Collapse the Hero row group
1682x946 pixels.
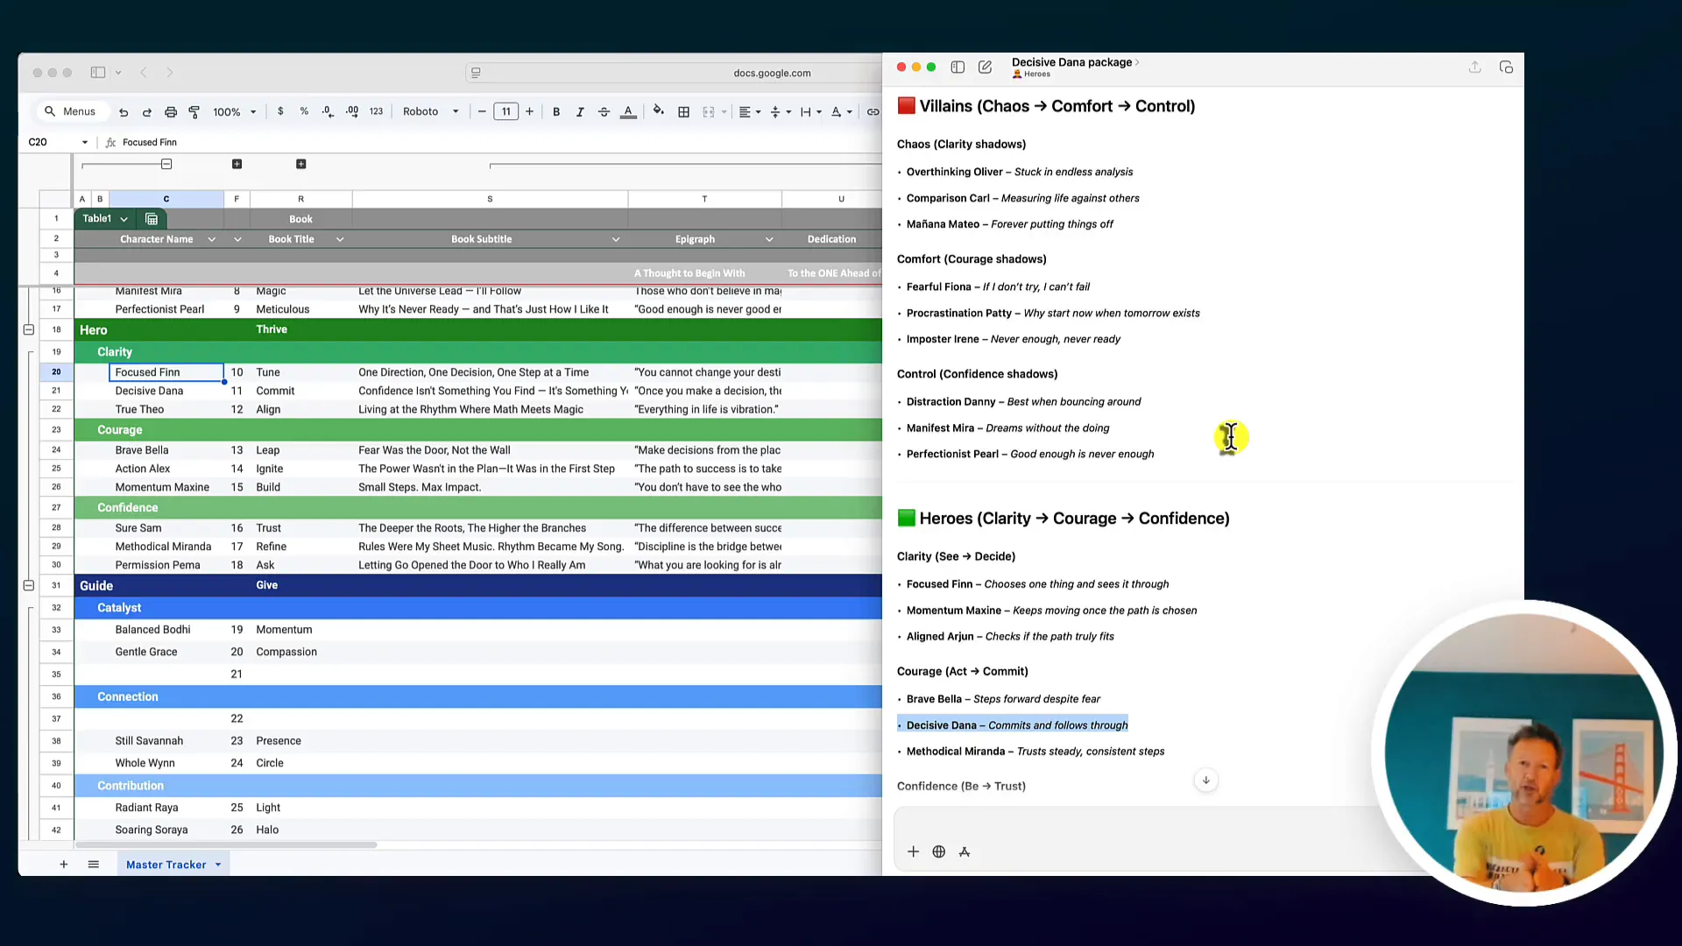tap(29, 330)
